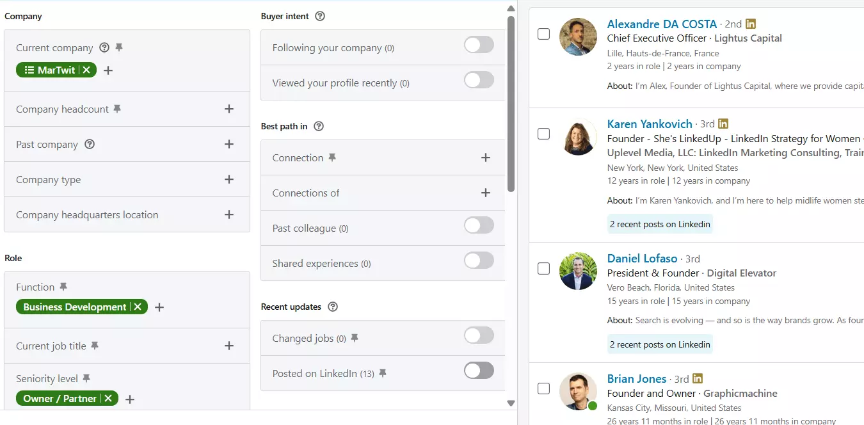Viewport: 864px width, 425px height.
Task: Pin the Company headcount filter
Action: click(x=117, y=109)
